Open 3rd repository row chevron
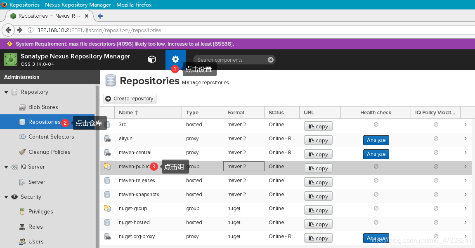Viewport: 475px width, 248px height. [466, 125]
